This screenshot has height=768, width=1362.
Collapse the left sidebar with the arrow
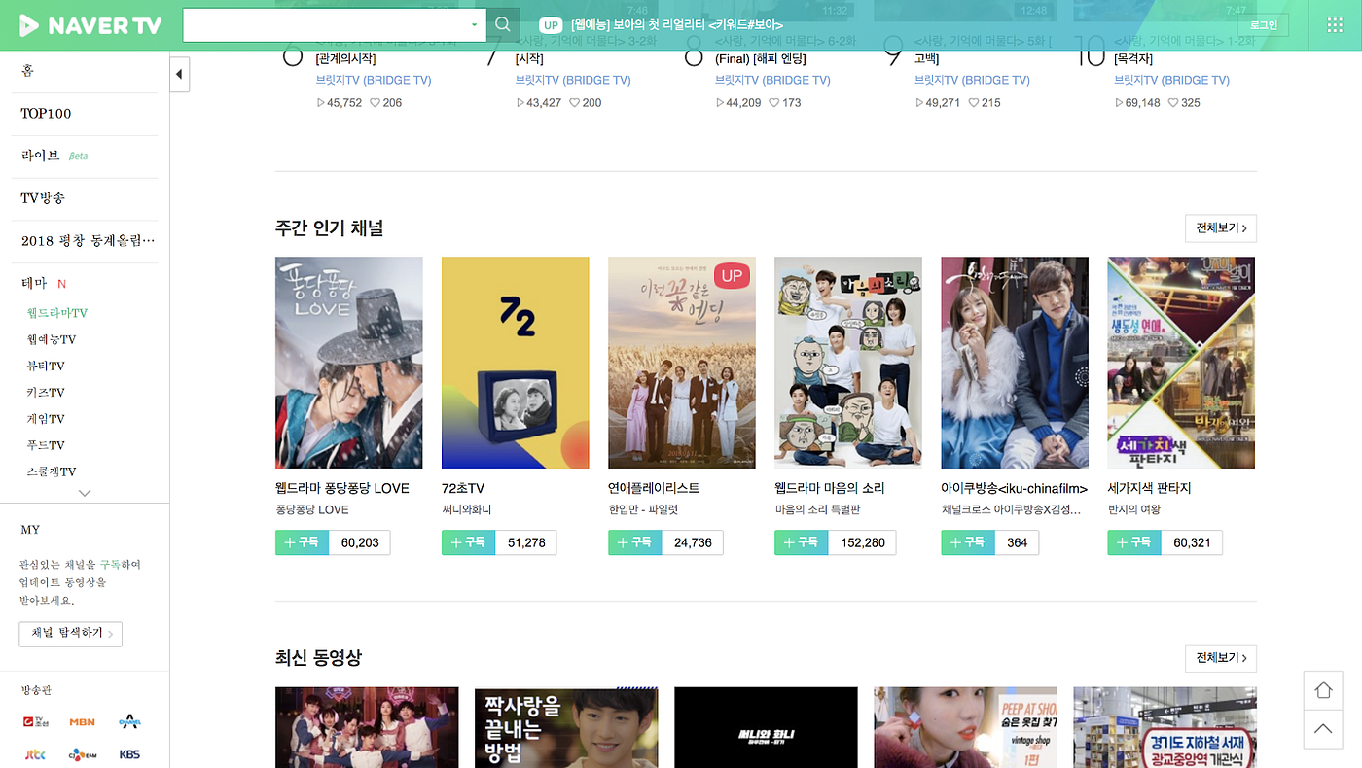point(179,75)
